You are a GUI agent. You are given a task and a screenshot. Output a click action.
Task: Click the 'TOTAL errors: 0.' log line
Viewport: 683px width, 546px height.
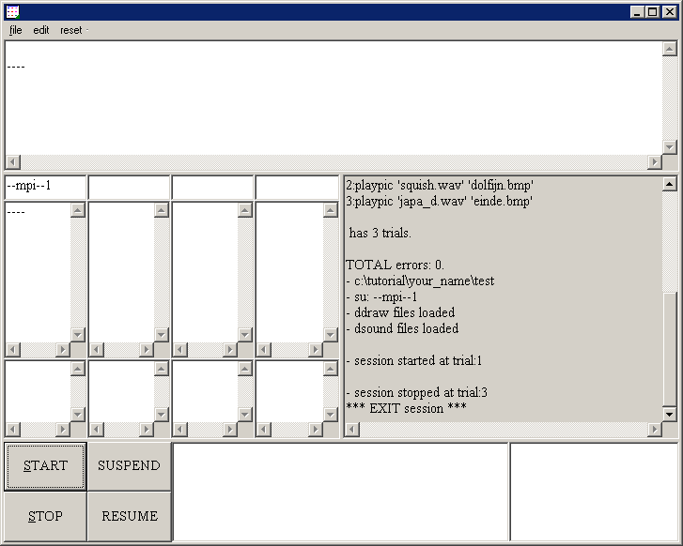396,265
